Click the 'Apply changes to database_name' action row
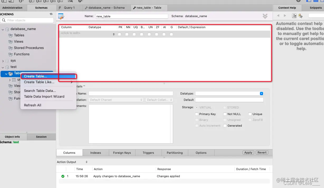The height and width of the screenshot is (188, 324). 164,176
